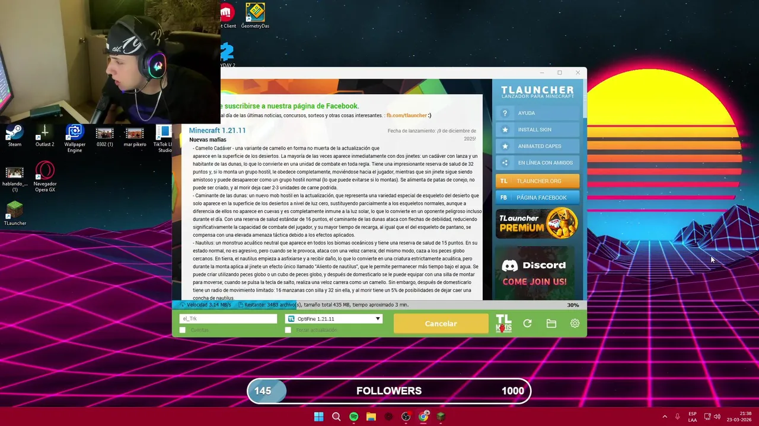759x426 pixels.
Task: Click the Velocidad 3.14 MB/s status text
Action: 209,305
